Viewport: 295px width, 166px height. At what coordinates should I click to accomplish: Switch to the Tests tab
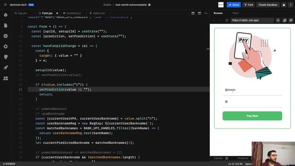[235, 13]
